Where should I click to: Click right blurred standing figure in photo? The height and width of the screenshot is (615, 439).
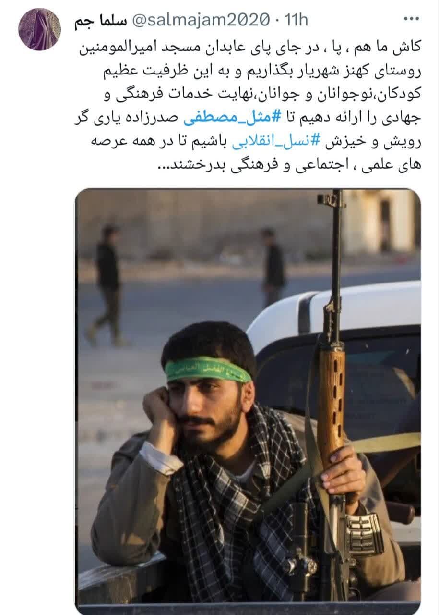[x=273, y=267]
